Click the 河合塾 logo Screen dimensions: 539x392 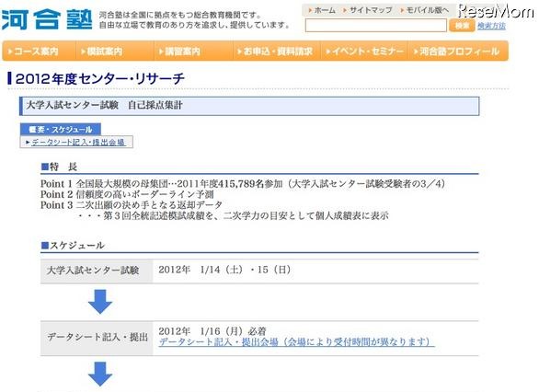click(x=47, y=20)
